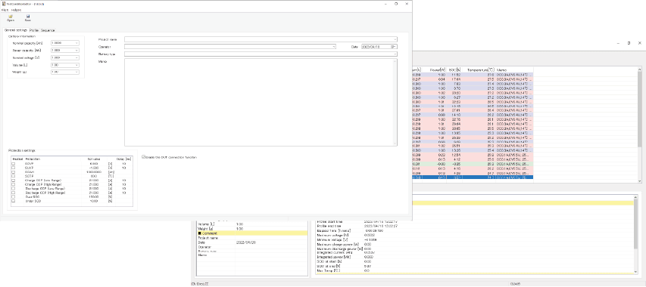
Task: Click the Open toolbar icon
Action: [11, 17]
